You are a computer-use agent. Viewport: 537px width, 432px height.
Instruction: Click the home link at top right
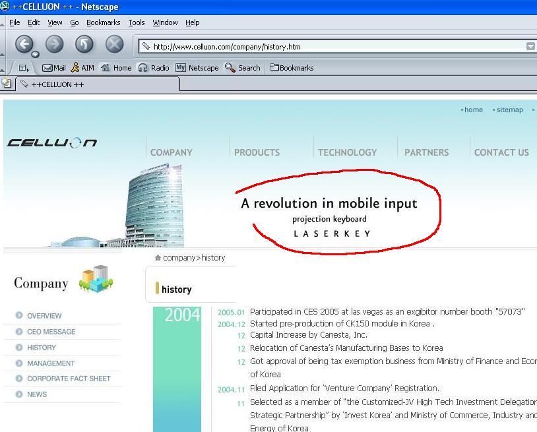pos(472,110)
